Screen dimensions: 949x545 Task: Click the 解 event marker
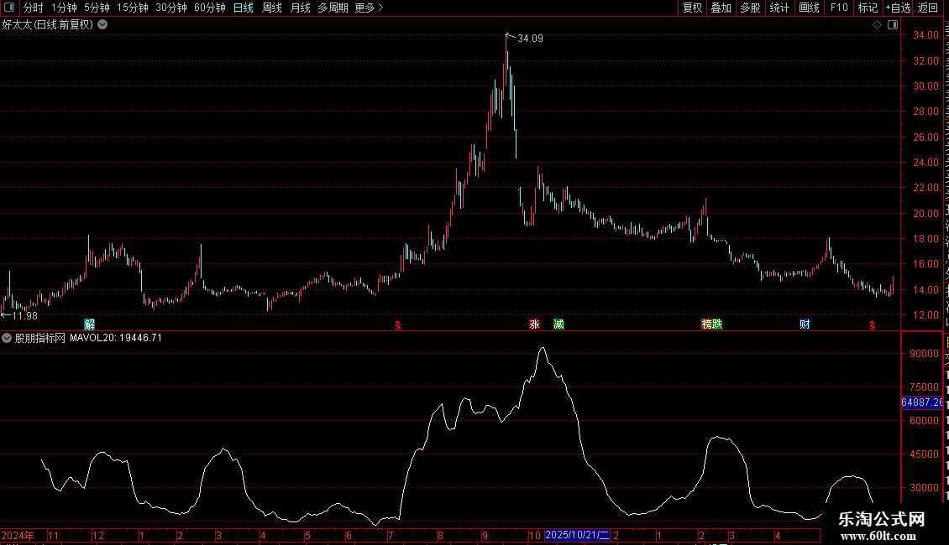(x=90, y=324)
